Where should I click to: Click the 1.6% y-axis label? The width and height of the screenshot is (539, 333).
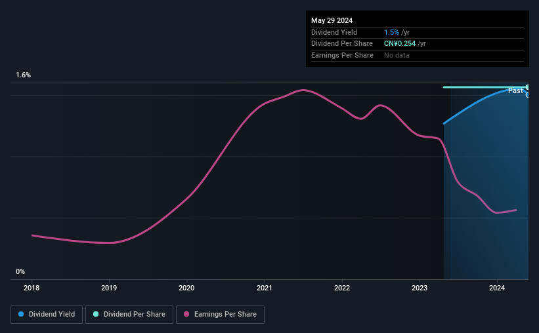[x=24, y=75]
